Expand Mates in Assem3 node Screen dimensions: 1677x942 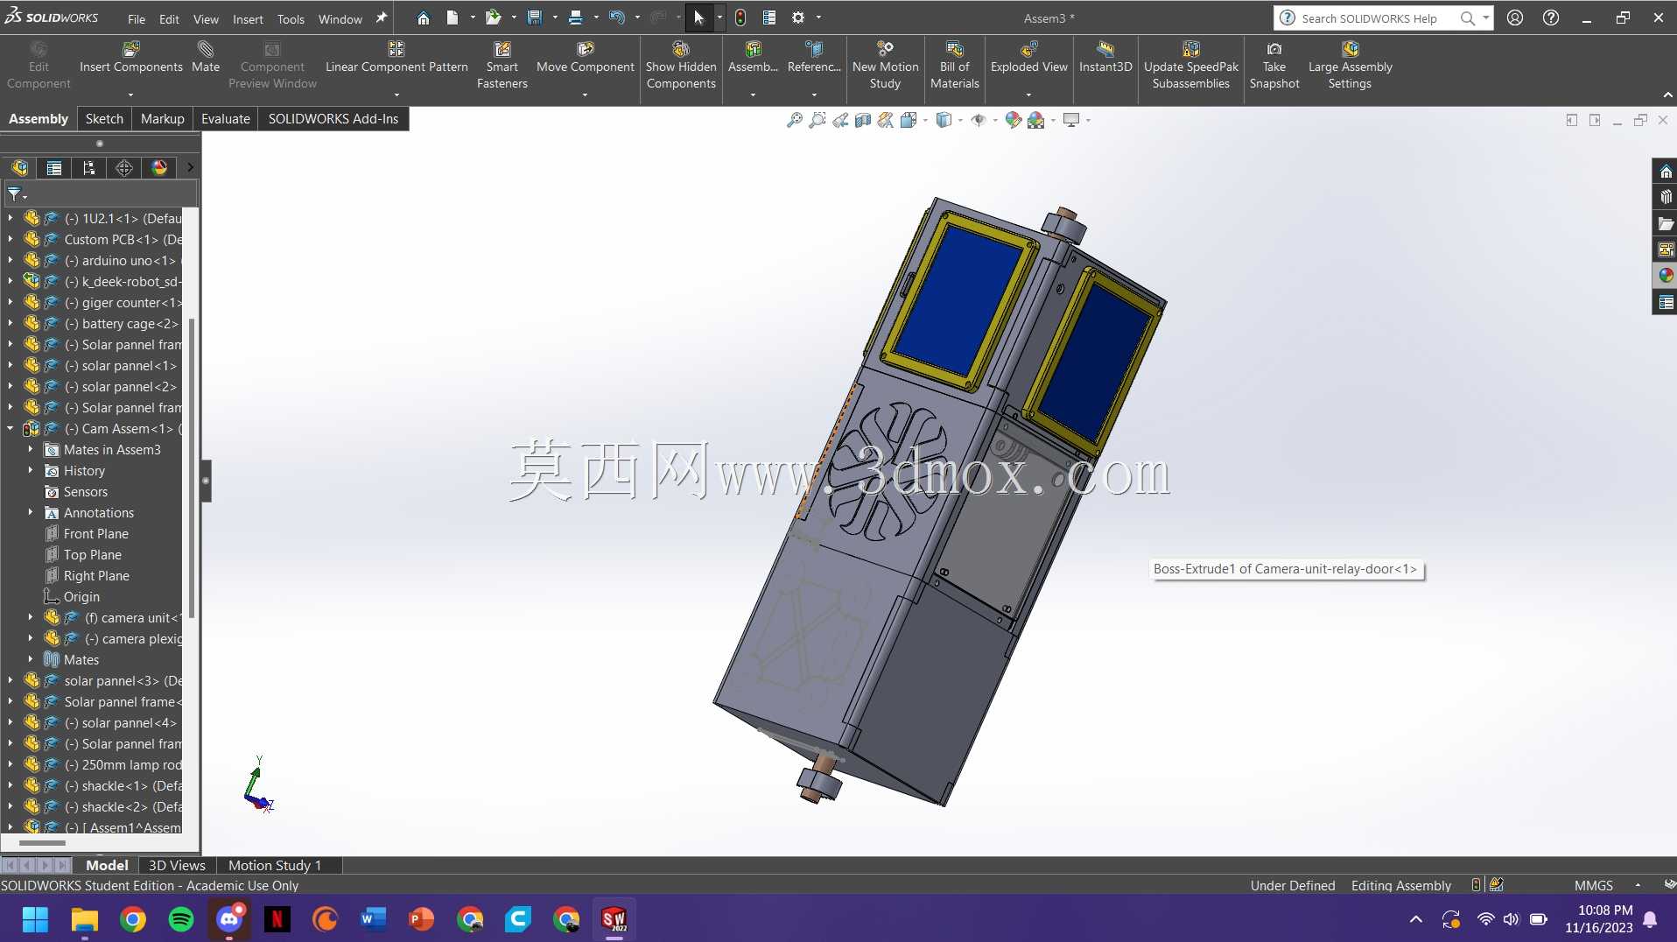[x=31, y=450]
